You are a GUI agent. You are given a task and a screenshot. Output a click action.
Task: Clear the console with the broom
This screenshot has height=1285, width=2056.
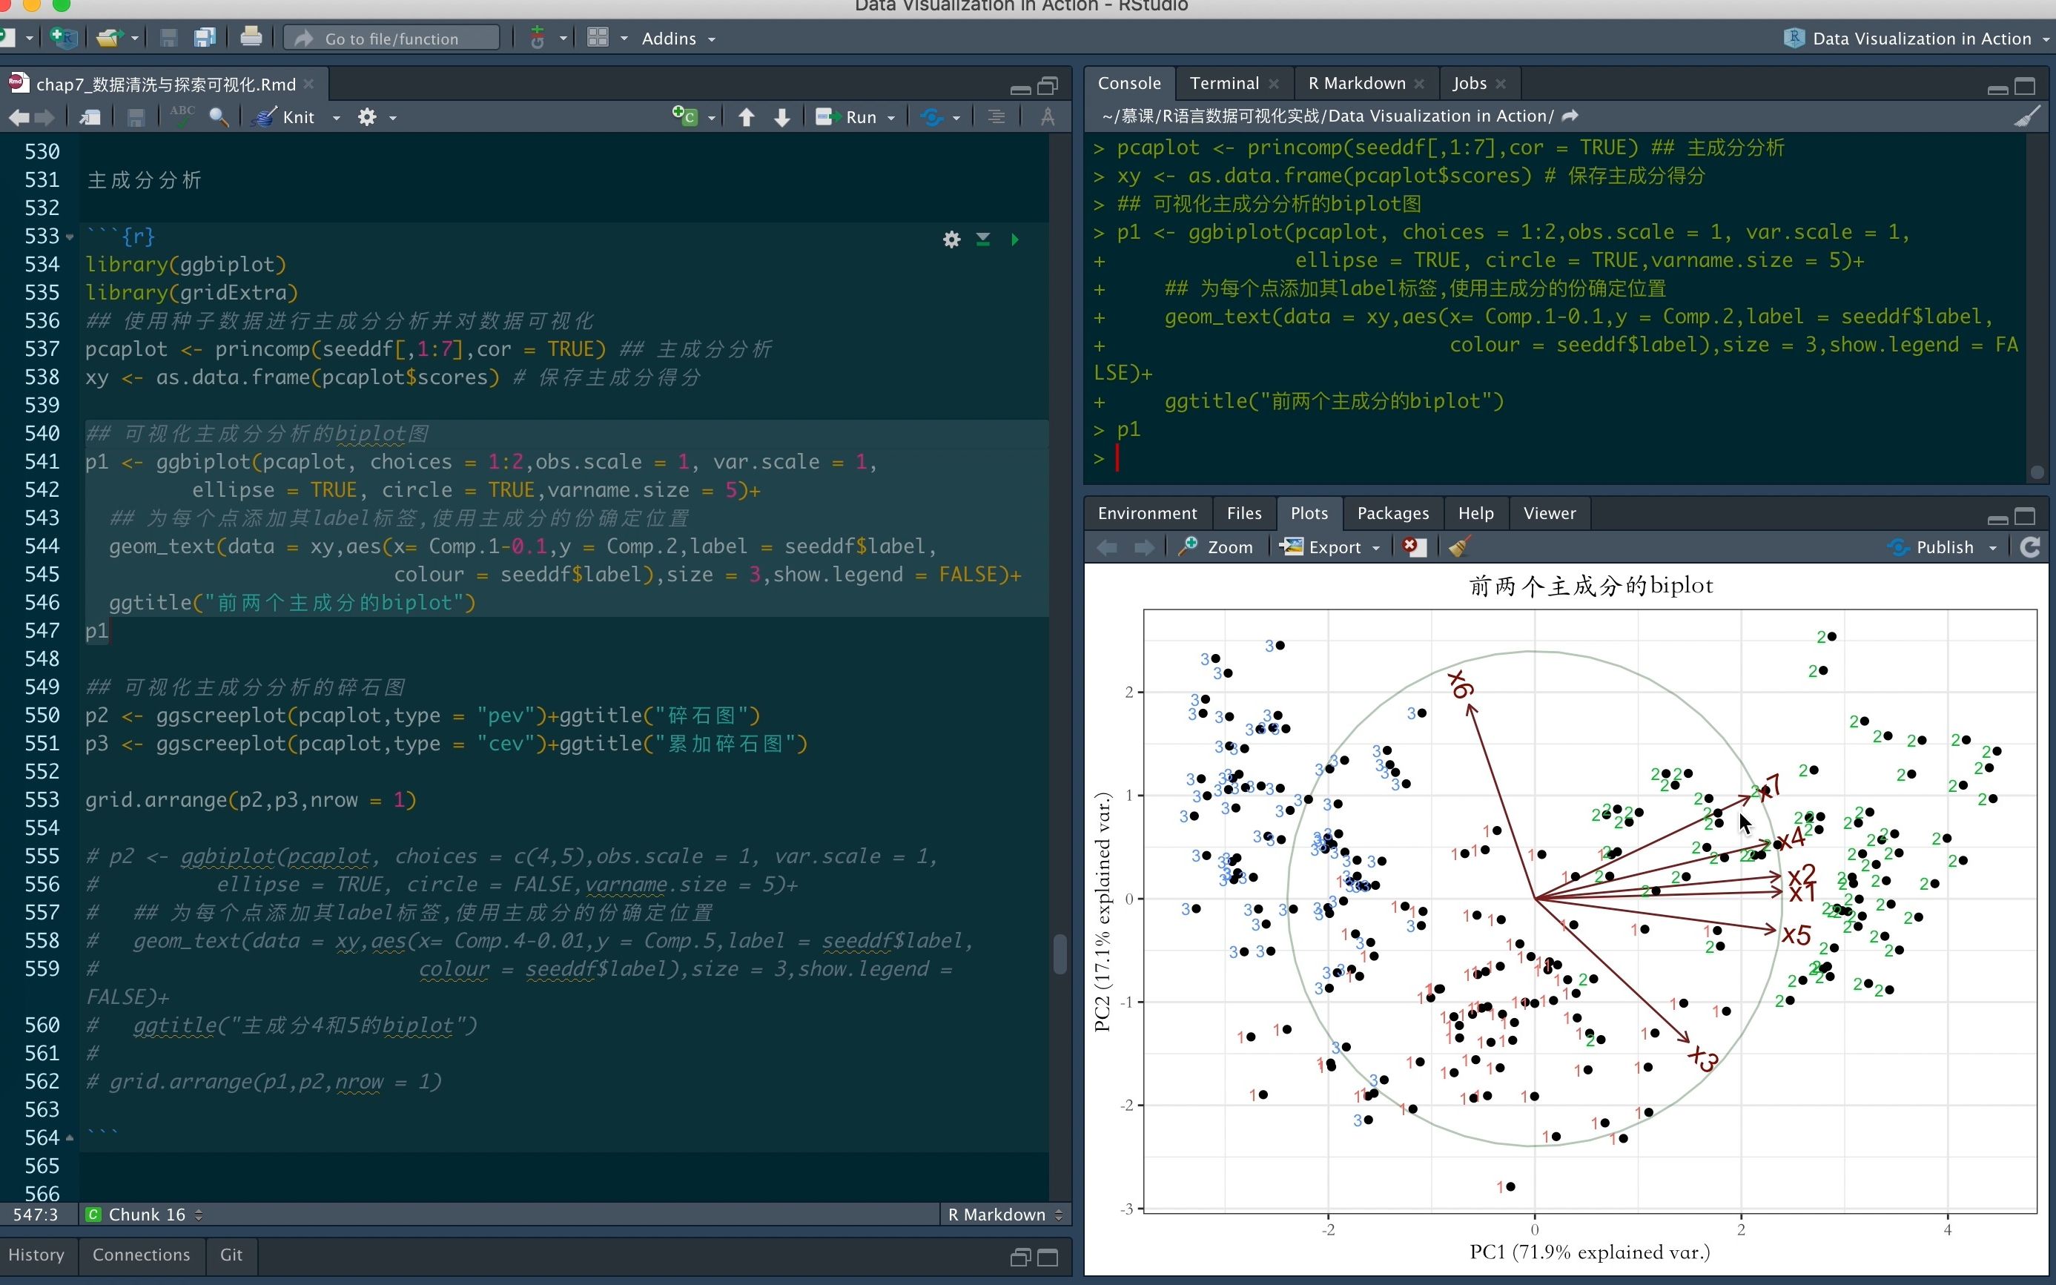pos(2027,116)
